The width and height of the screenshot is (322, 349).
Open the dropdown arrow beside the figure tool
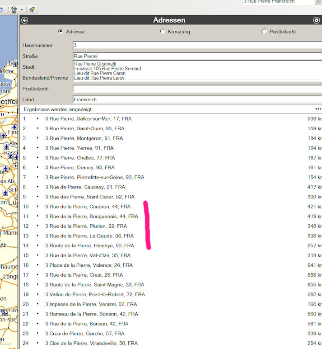22,9
